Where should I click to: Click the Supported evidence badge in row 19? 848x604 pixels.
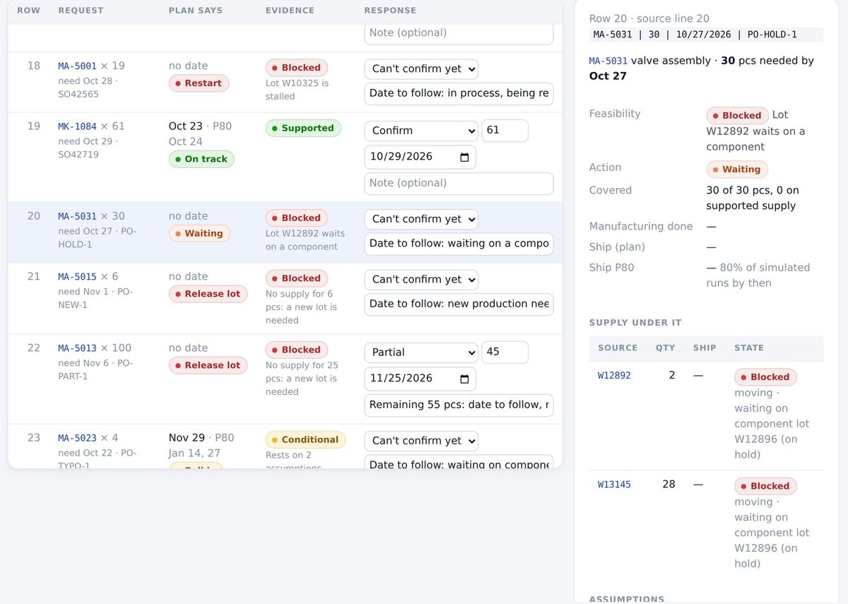click(303, 129)
